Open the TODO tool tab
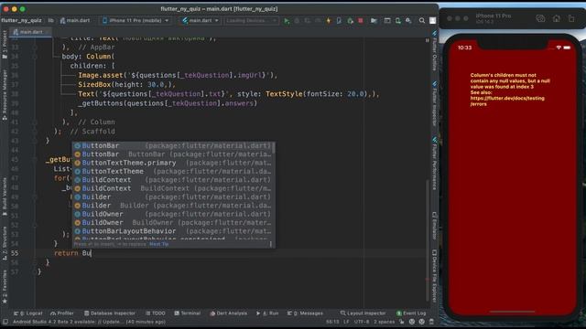The image size is (586, 329). (155, 313)
